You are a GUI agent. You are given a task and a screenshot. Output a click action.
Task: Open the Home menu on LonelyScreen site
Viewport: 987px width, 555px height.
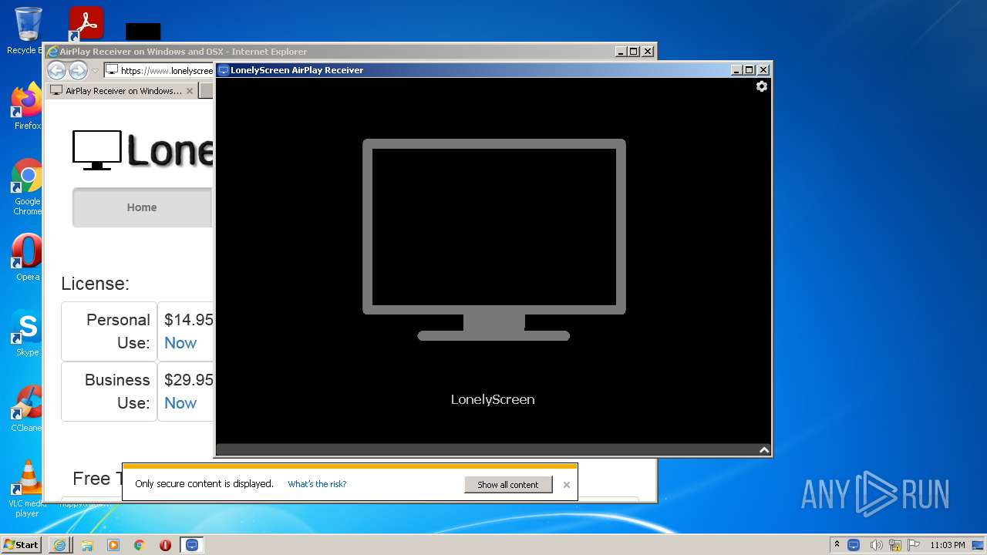click(x=142, y=207)
